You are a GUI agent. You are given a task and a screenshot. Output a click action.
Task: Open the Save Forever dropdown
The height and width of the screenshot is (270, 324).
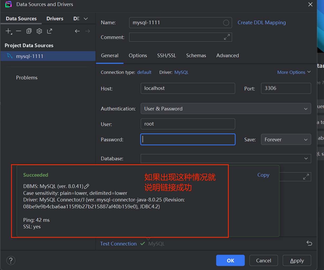[x=286, y=139]
